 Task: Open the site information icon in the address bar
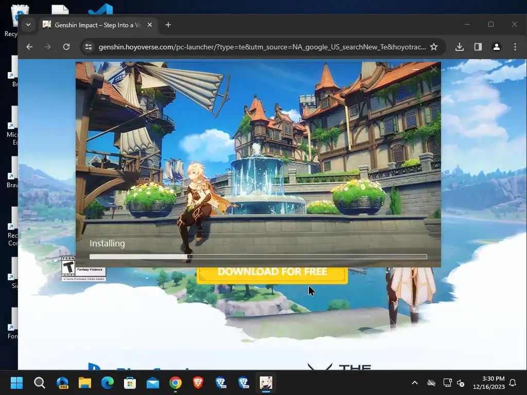[89, 47]
